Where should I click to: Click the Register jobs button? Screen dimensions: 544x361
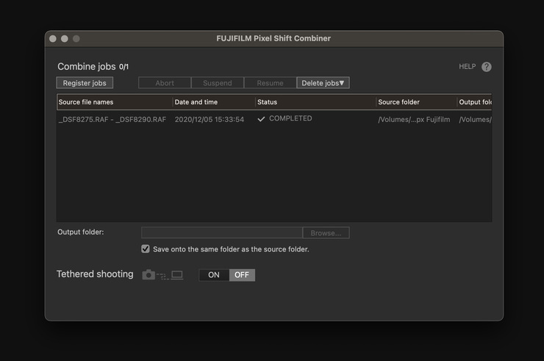(x=85, y=83)
